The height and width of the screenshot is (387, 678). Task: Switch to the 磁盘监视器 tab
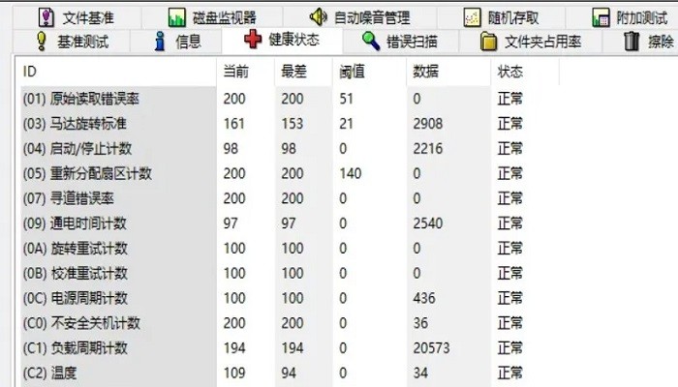pyautogui.click(x=212, y=17)
